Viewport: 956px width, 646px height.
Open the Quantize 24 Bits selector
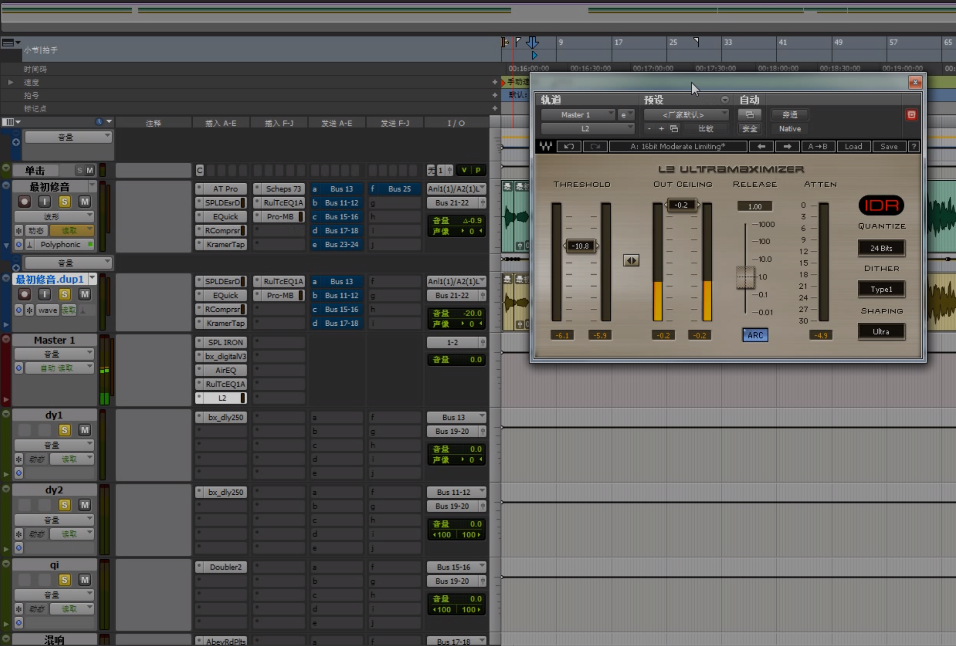pyautogui.click(x=881, y=248)
